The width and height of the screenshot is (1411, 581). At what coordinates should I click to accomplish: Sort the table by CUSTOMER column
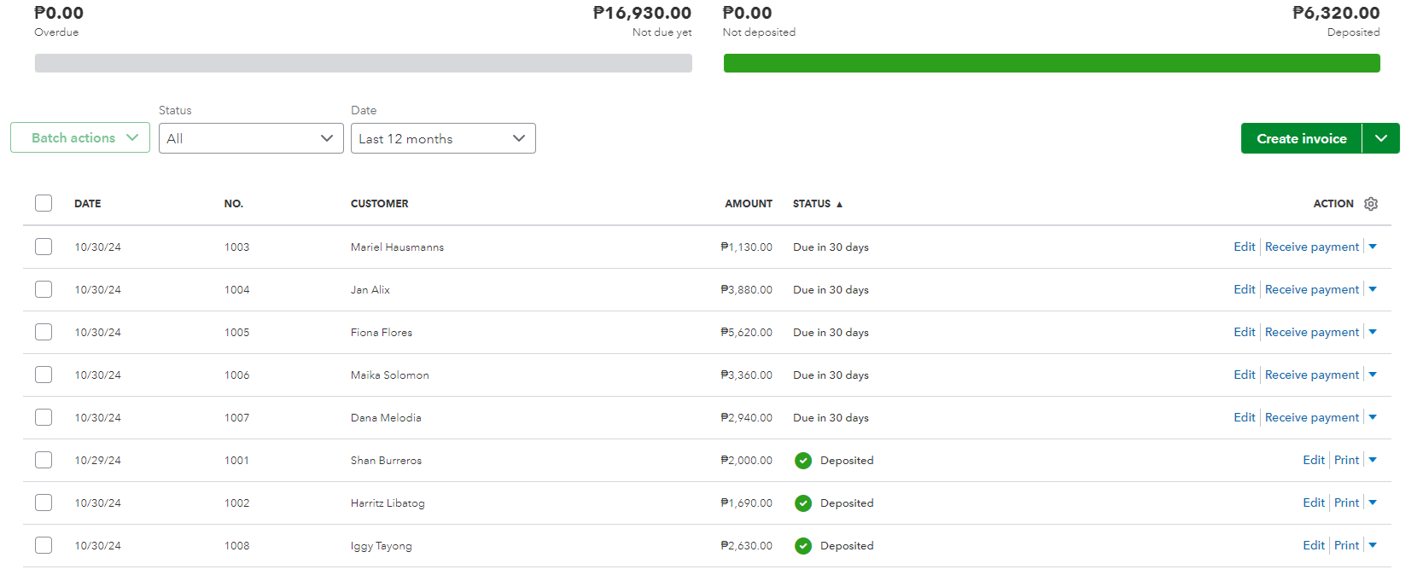pyautogui.click(x=379, y=204)
